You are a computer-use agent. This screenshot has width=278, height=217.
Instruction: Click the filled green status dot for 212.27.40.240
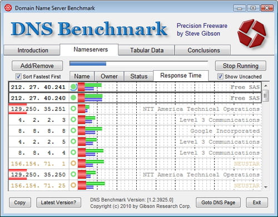73,97
